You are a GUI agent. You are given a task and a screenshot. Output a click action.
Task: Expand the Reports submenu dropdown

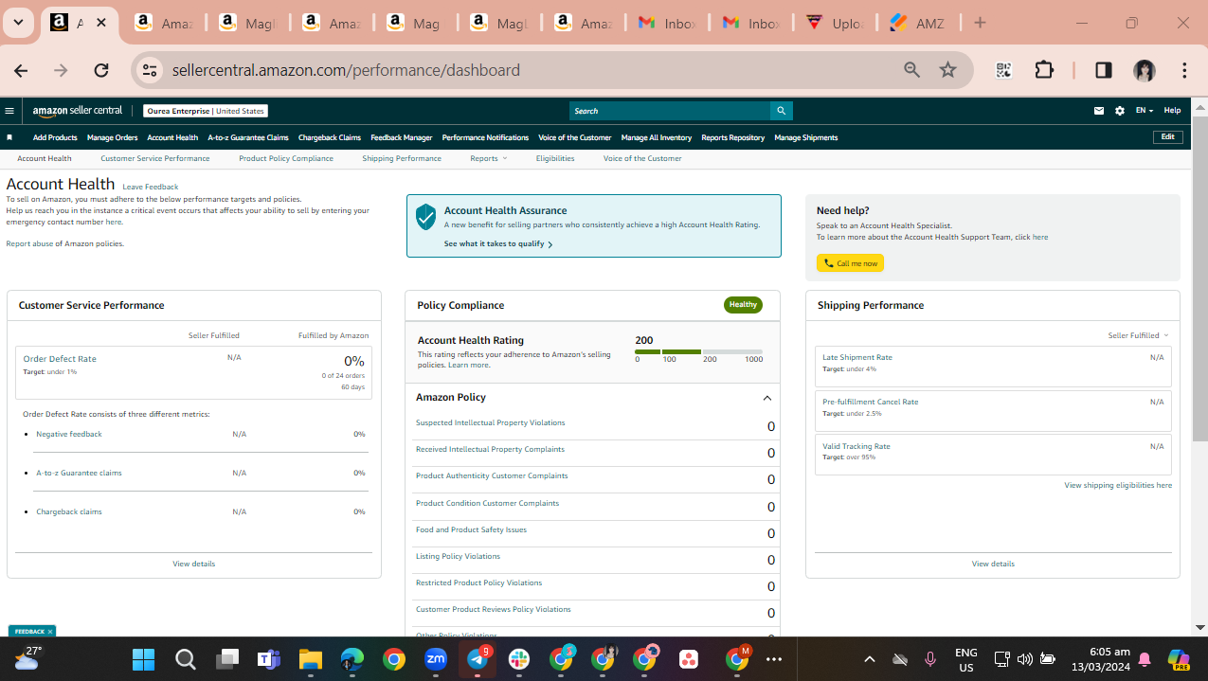489,158
